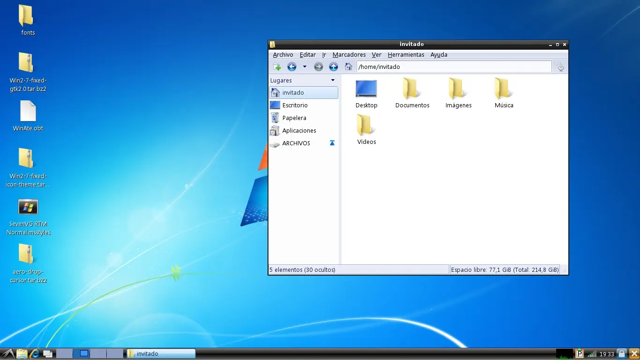Screen dimensions: 640x360
Task: Switch to the second workspace in pager
Action: (82, 354)
